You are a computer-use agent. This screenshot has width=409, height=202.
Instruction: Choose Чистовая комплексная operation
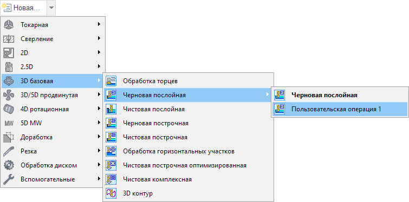(188, 179)
